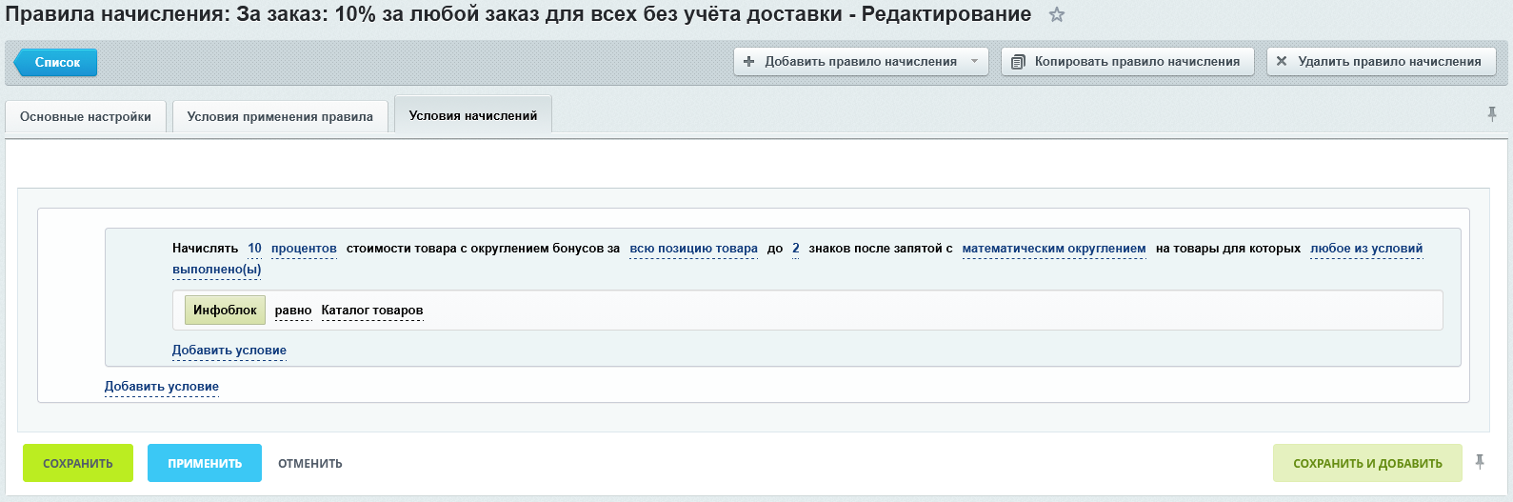Click Применить button
This screenshot has width=1513, height=502.
coord(205,464)
